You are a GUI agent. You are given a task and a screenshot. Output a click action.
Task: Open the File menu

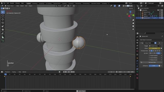click(4, 3)
